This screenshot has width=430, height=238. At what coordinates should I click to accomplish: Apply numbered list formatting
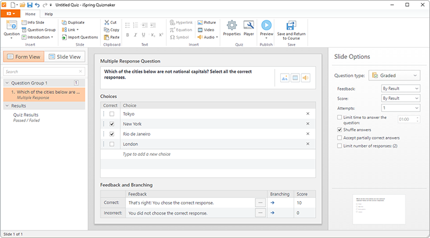[136, 26]
